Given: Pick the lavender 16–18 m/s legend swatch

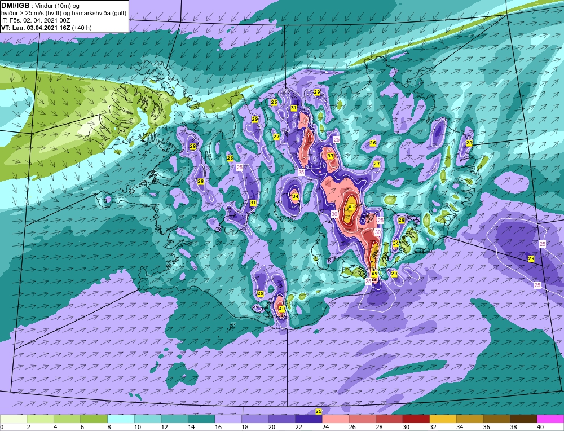Looking at the screenshot, I should [x=228, y=419].
